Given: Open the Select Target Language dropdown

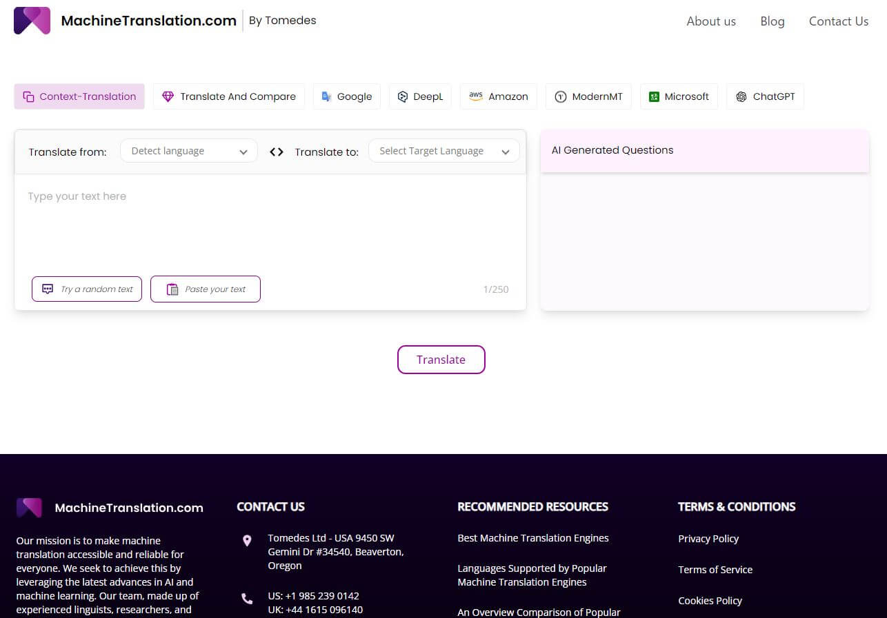Looking at the screenshot, I should pos(444,151).
